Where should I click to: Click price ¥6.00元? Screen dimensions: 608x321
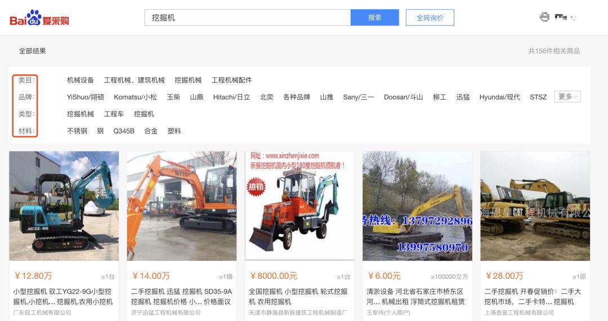pyautogui.click(x=385, y=276)
